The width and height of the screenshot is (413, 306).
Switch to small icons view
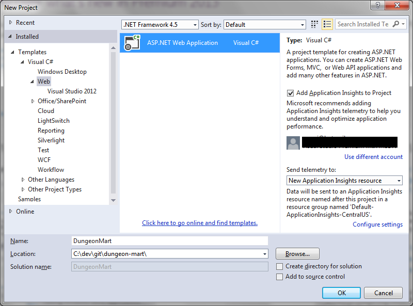pyautogui.click(x=315, y=24)
